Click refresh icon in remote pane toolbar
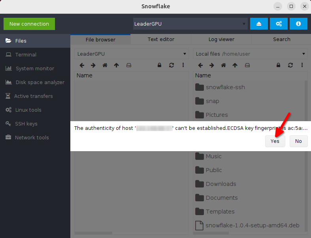 [x=172, y=65]
